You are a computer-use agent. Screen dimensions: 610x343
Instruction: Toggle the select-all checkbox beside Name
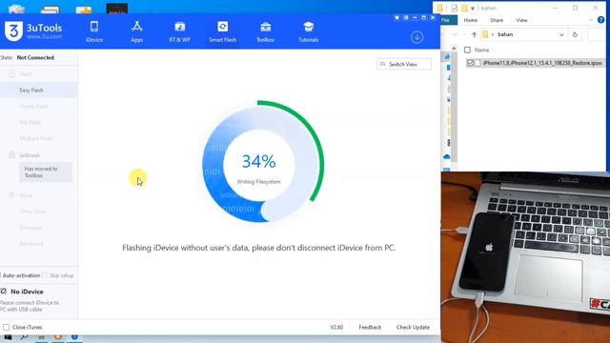click(x=467, y=50)
